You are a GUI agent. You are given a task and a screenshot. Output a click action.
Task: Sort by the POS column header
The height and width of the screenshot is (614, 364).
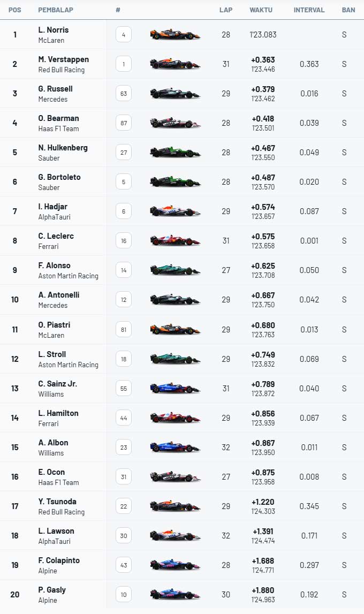point(15,10)
